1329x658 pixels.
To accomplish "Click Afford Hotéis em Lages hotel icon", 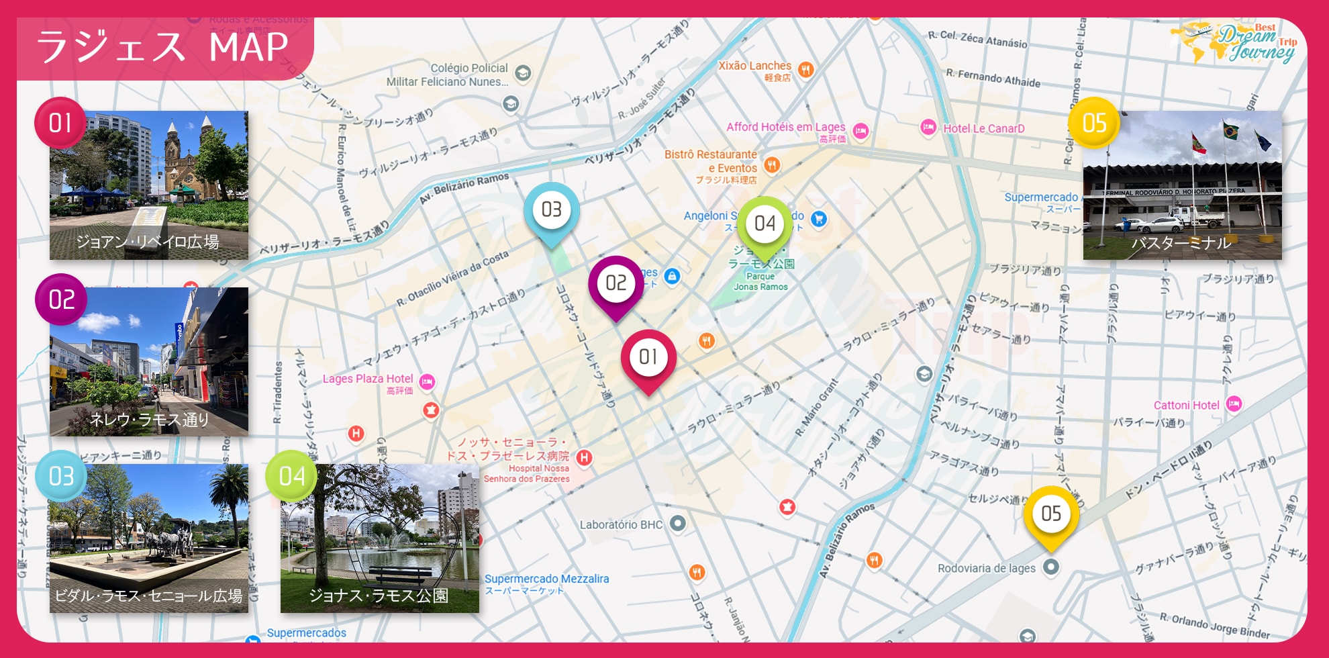I will 861,130.
